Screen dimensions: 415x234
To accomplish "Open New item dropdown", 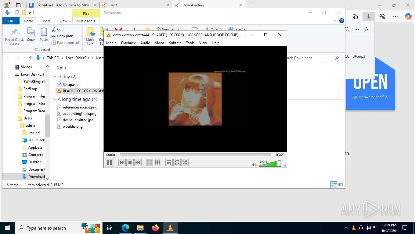I will (x=168, y=29).
